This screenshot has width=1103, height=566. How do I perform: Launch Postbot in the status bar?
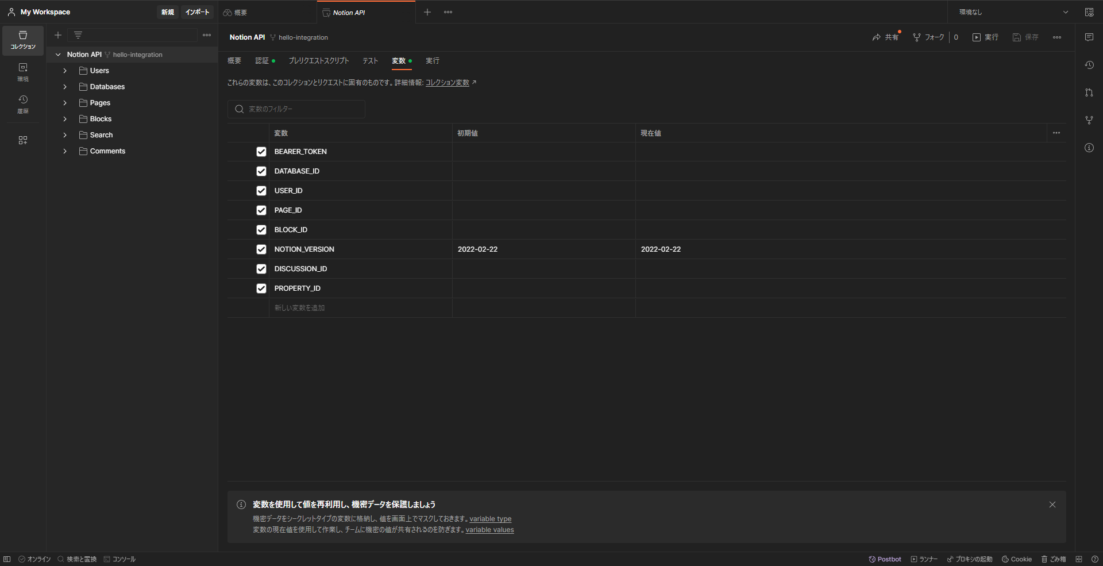tap(884, 559)
